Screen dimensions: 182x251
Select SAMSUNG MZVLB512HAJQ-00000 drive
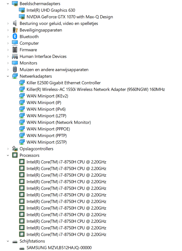[59, 248]
